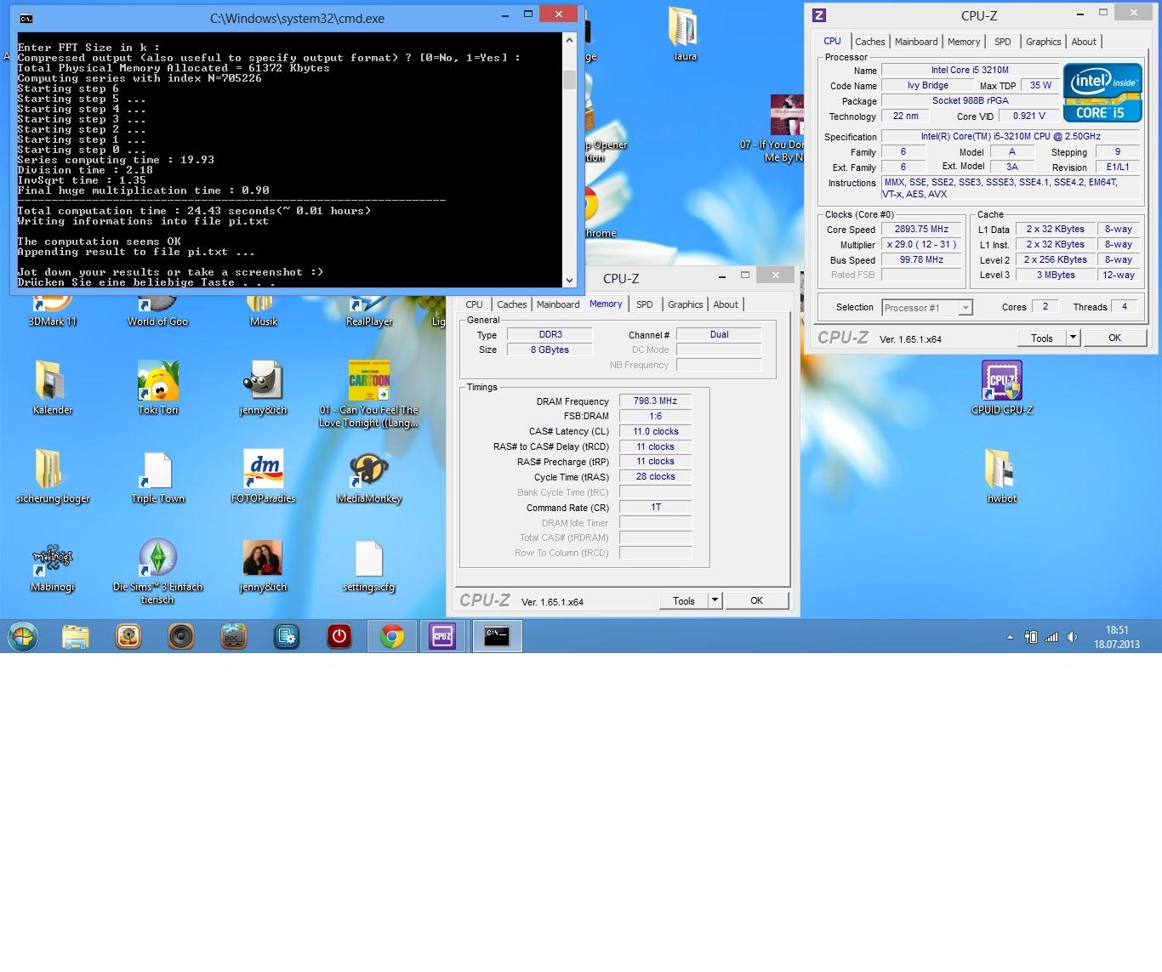Open About tab in CPU-Z Memory window

coord(726,304)
